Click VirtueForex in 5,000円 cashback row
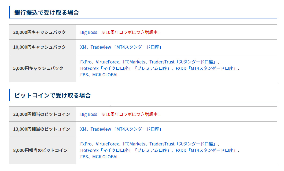Screen dimensions: 284x171 pos(107,62)
